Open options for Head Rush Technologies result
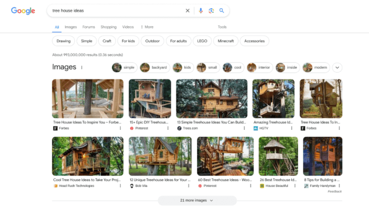This screenshot has width=369, height=209. pyautogui.click(x=120, y=186)
